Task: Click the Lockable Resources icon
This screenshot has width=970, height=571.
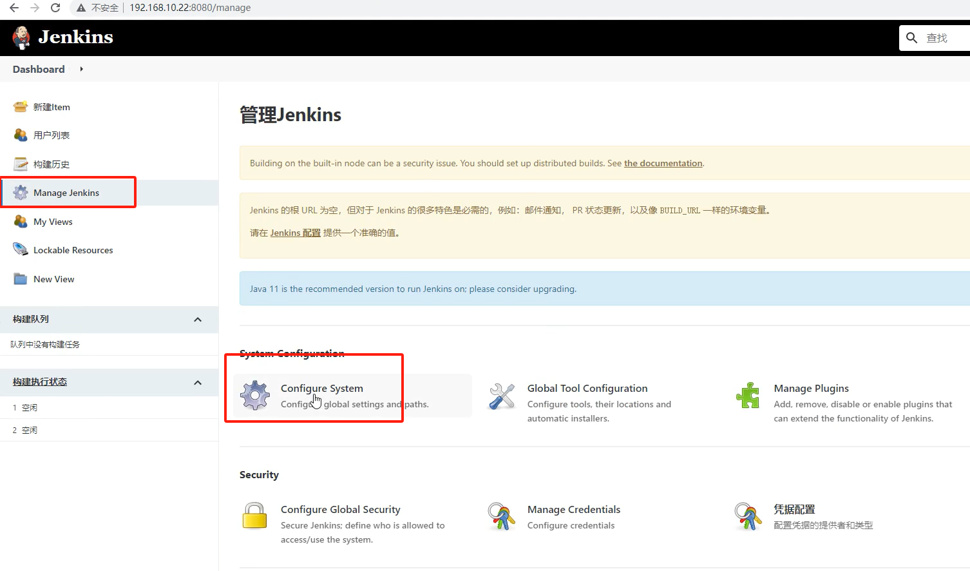Action: click(21, 250)
